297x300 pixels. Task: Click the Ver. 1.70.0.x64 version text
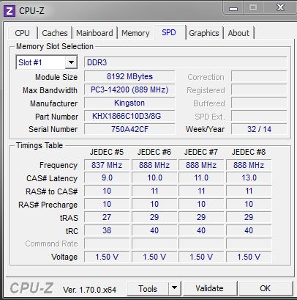[x=89, y=290]
